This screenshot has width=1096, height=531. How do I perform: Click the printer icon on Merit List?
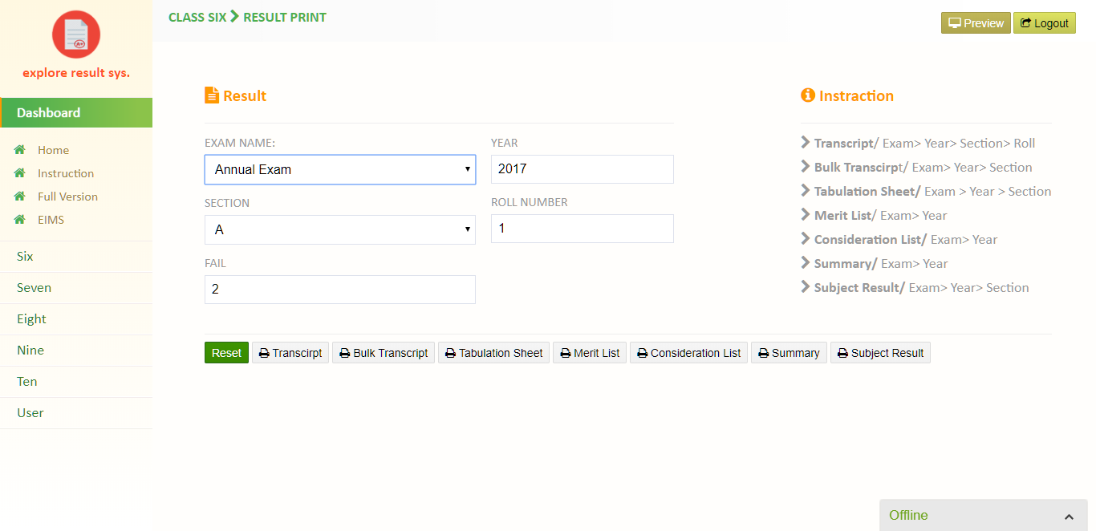click(565, 353)
